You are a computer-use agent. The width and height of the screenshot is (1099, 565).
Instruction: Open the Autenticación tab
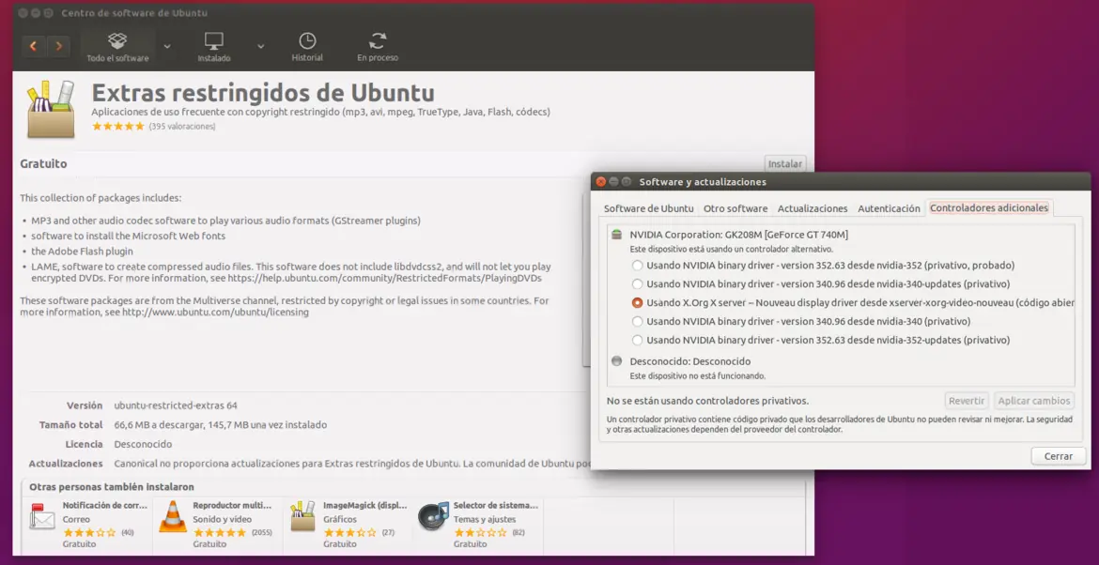pyautogui.click(x=889, y=208)
